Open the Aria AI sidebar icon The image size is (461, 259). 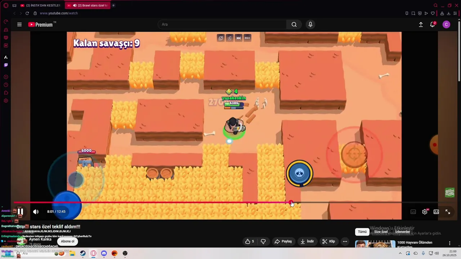pos(6,57)
